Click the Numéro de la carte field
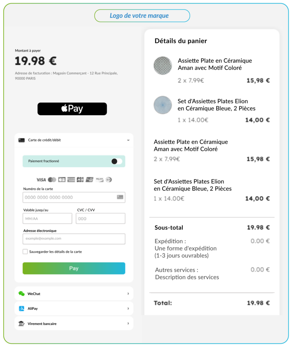 [74, 198]
